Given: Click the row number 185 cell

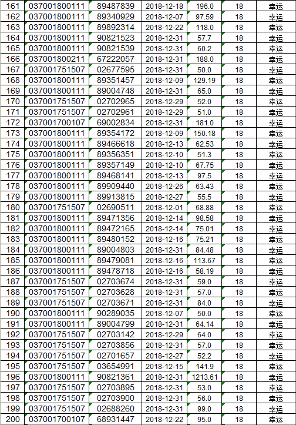Looking at the screenshot, I should pyautogui.click(x=12, y=260).
